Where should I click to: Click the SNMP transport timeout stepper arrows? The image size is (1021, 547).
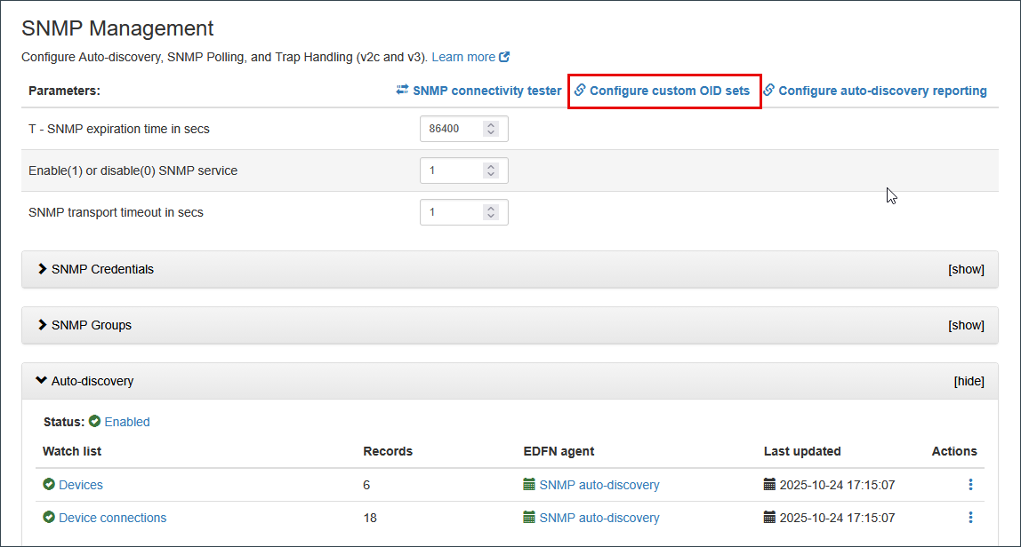[x=490, y=212]
